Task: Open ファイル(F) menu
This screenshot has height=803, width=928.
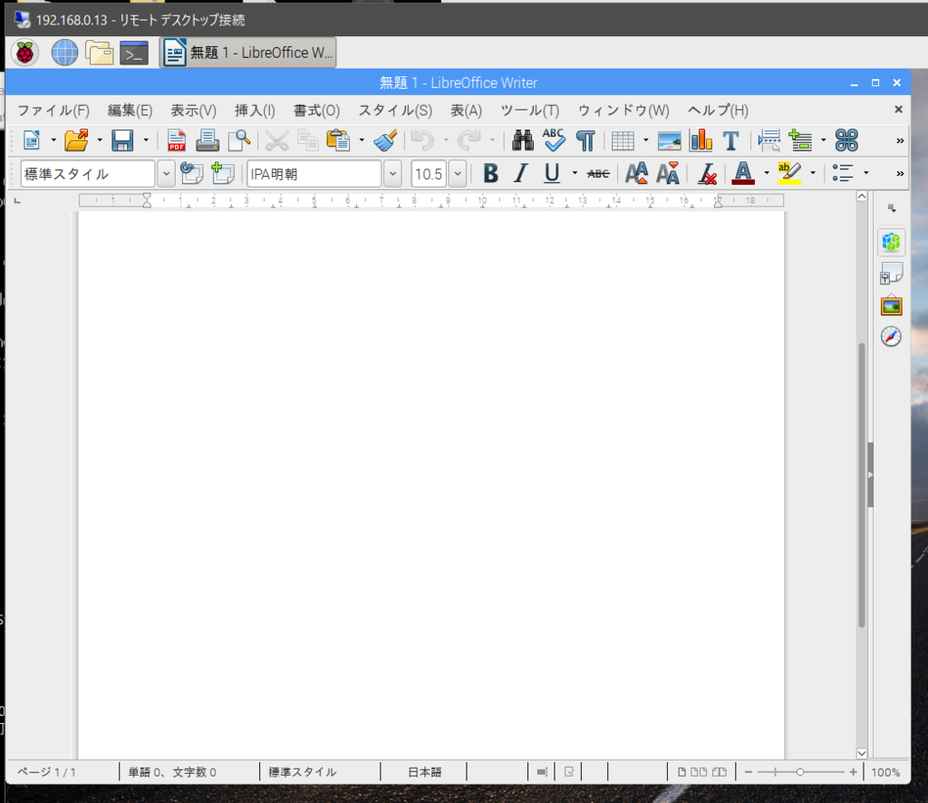Action: click(53, 111)
